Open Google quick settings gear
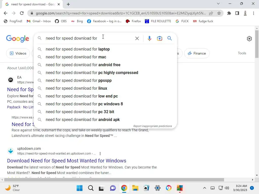 pos(249,39)
